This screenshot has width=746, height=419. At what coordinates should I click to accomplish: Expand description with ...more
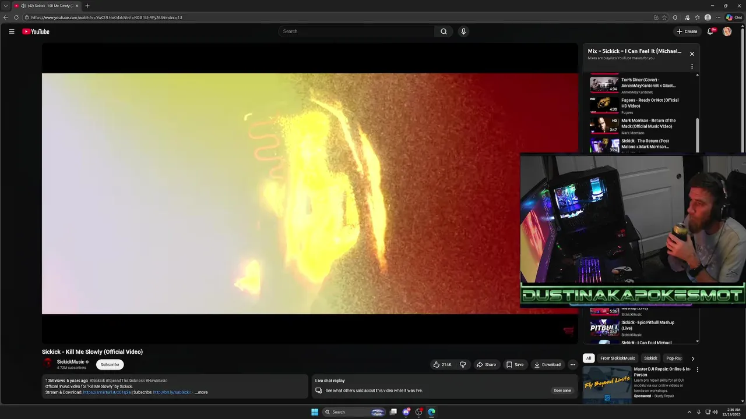201,392
